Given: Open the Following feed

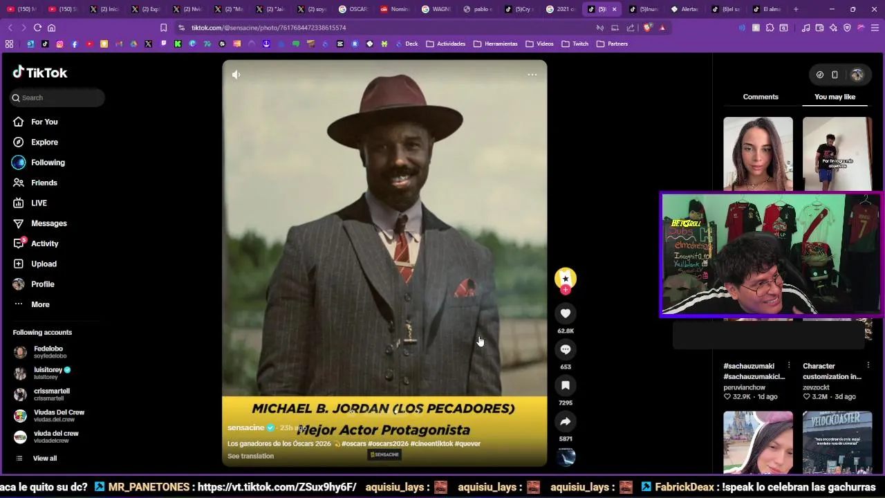Looking at the screenshot, I should (48, 163).
